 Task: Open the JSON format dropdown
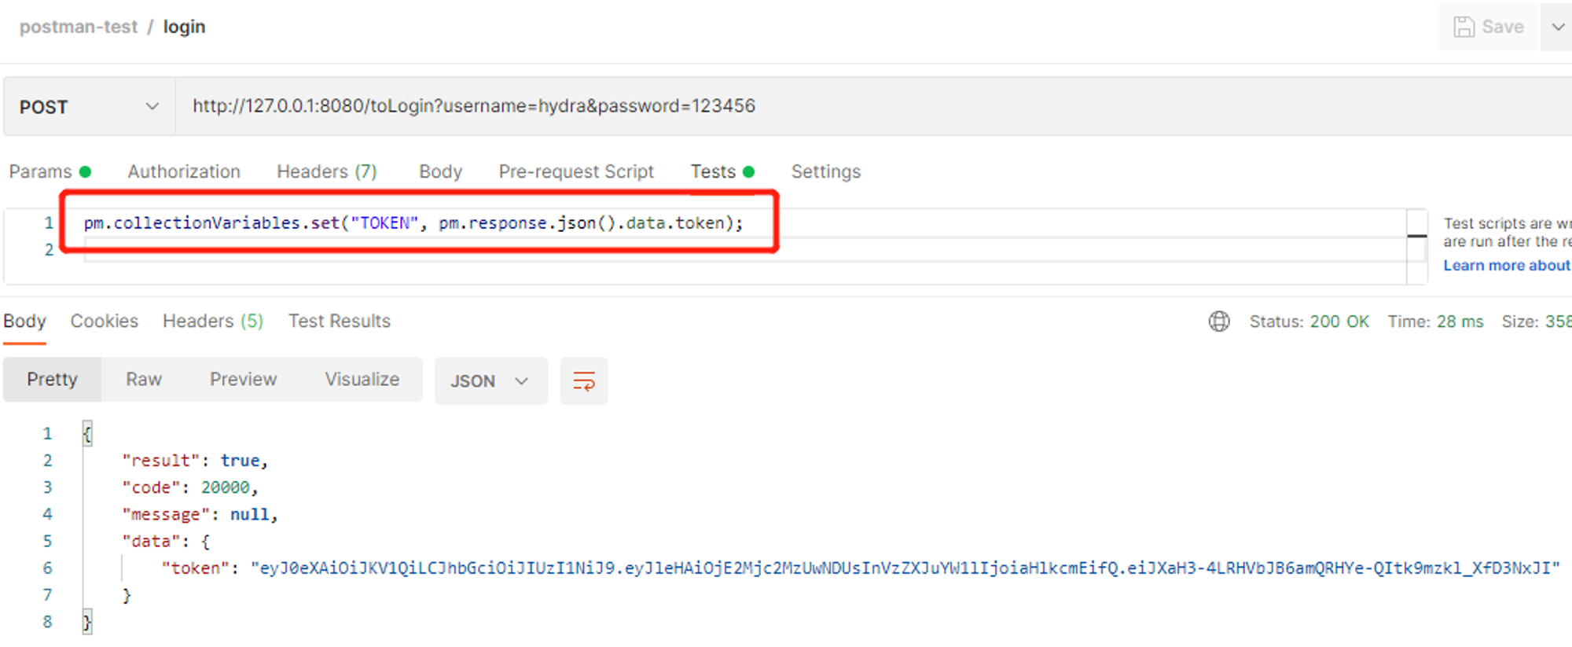click(490, 381)
